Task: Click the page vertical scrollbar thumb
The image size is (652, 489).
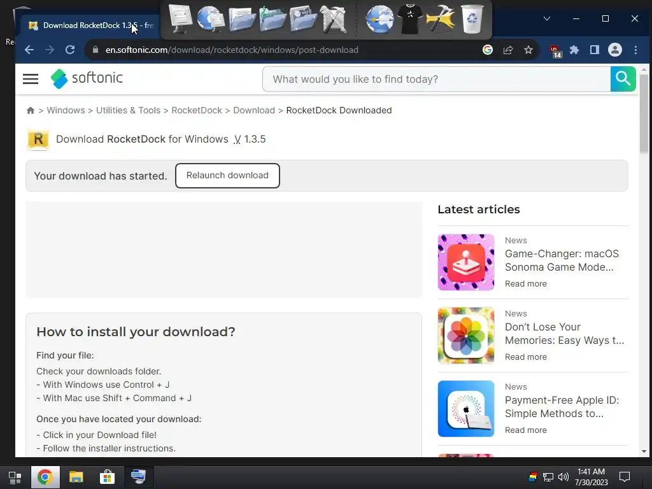Action: (644, 114)
